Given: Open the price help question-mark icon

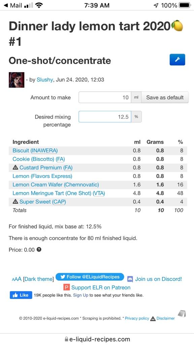Looking at the screenshot, I should 39,250.
